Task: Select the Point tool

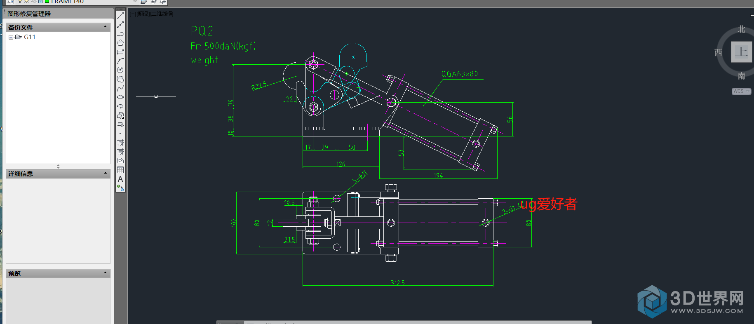Action: [120, 134]
